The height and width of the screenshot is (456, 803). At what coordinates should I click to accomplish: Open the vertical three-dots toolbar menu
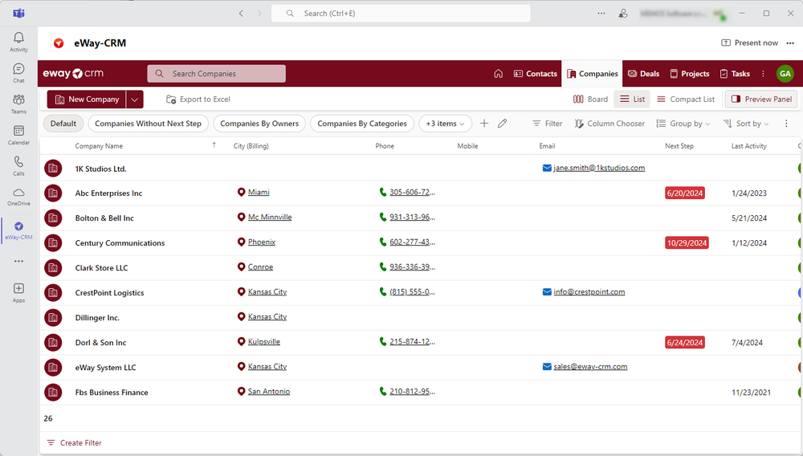point(786,124)
